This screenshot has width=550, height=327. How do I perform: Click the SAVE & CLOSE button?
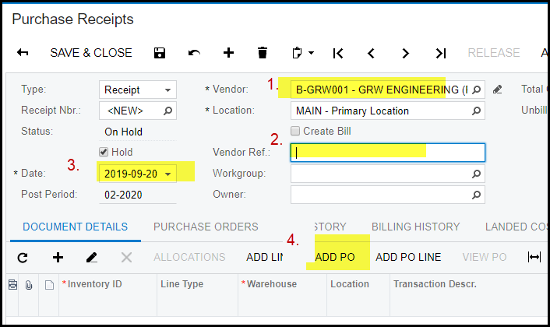click(91, 53)
